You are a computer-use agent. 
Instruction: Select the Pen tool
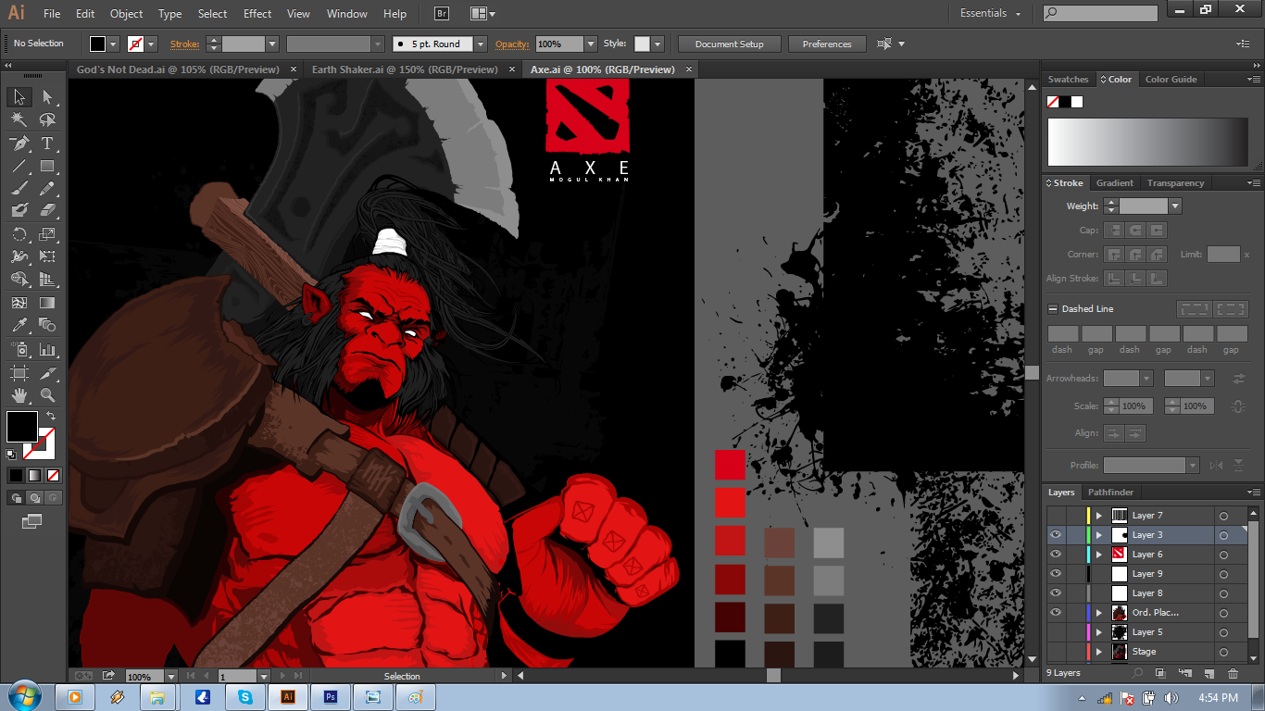coord(19,143)
